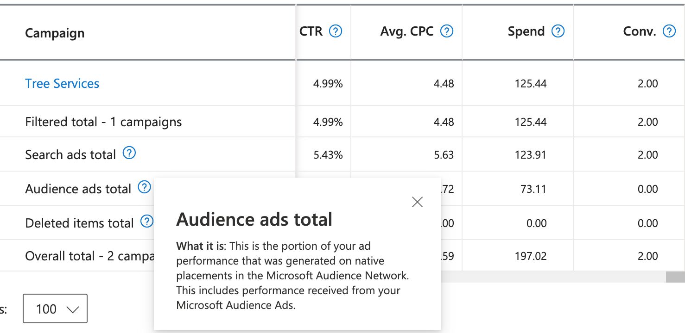View Search ads total help icon
The image size is (685, 333).
click(x=130, y=152)
